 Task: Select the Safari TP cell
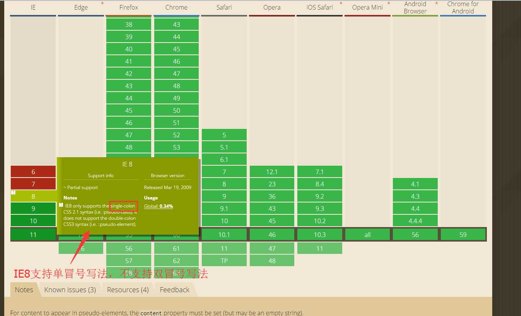pyautogui.click(x=224, y=261)
